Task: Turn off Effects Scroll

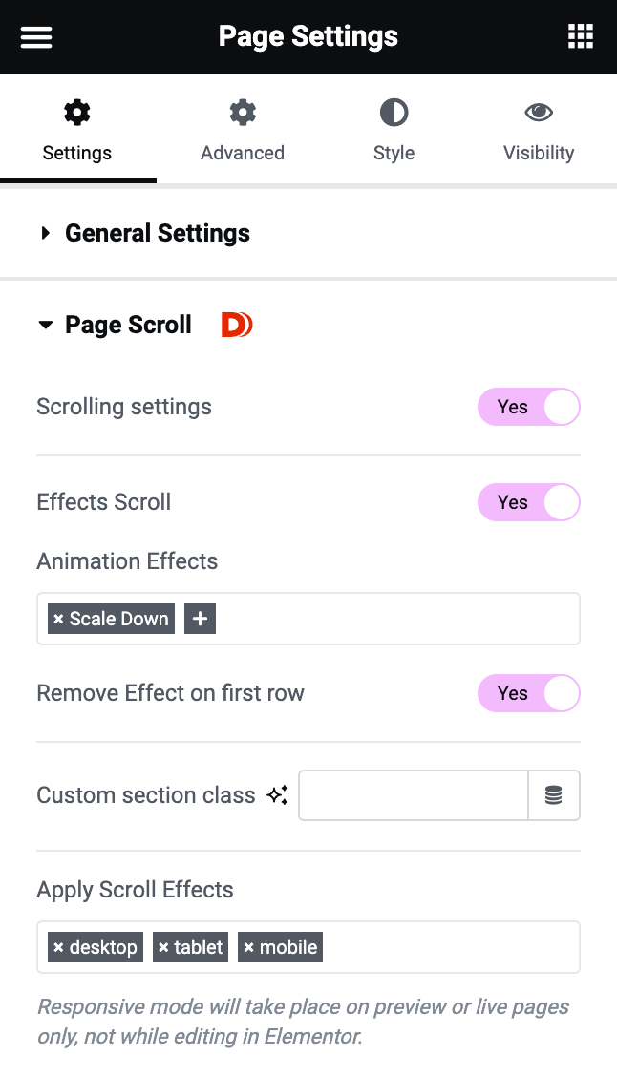Action: click(x=528, y=502)
